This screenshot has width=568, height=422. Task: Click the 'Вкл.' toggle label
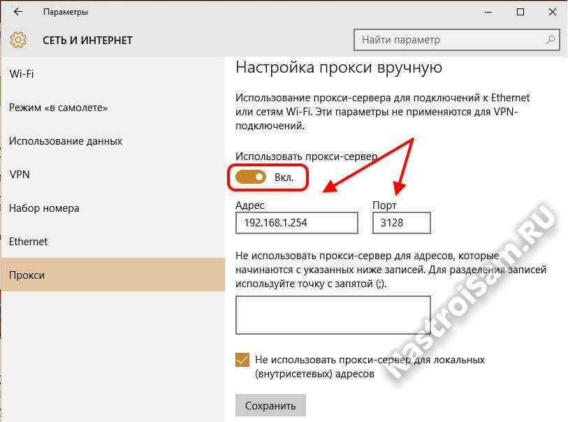[284, 177]
